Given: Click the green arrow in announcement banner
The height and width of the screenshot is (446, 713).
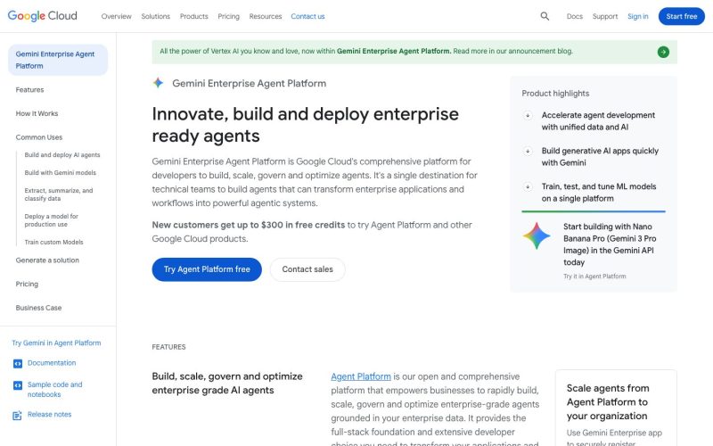Looking at the screenshot, I should [x=663, y=52].
